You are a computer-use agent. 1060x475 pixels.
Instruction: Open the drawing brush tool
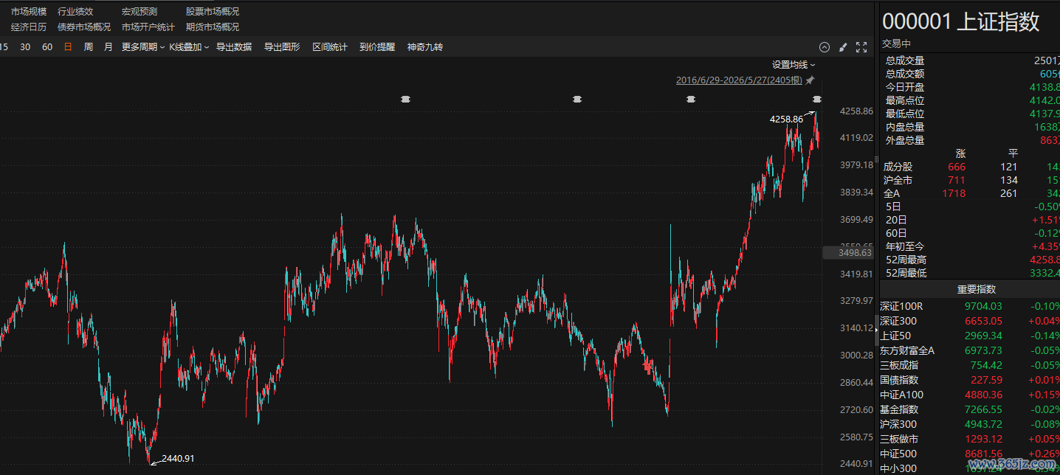[843, 47]
